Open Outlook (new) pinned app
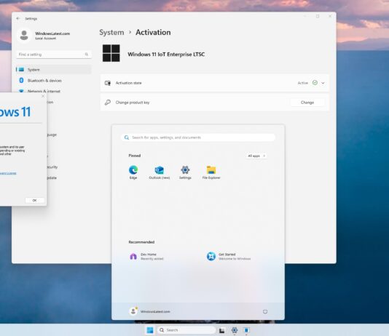This screenshot has height=336, width=389. click(x=160, y=172)
